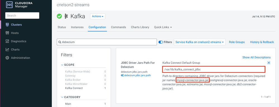
Task: Filter scope by Kafka (Service-Wide)
Action: [78, 72]
